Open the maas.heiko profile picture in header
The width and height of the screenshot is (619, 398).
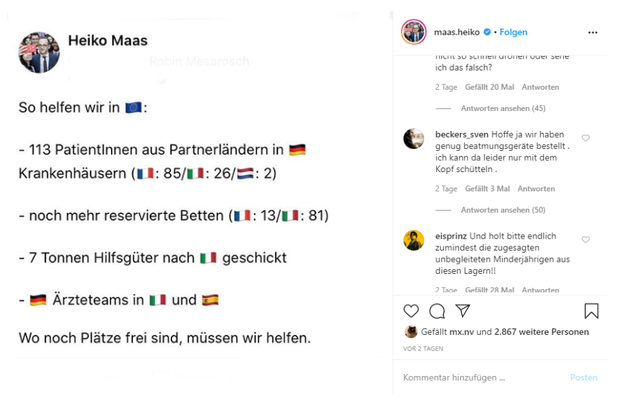414,32
